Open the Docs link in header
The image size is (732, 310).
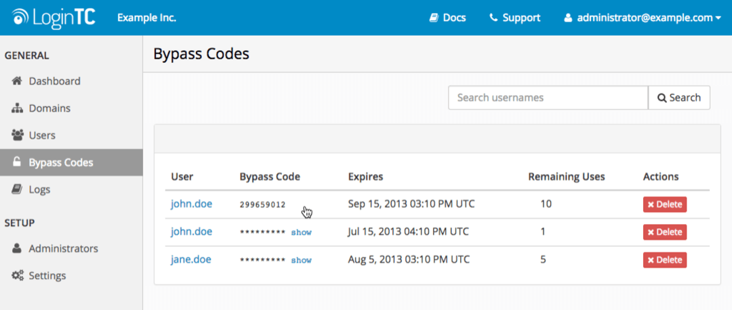448,18
